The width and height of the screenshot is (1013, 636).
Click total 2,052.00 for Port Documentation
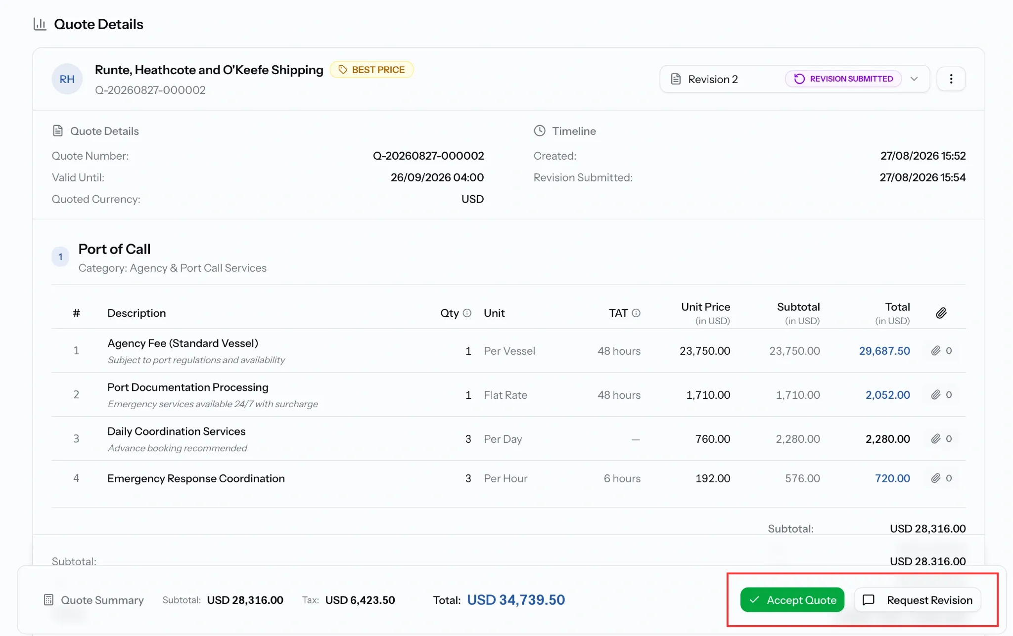click(888, 395)
